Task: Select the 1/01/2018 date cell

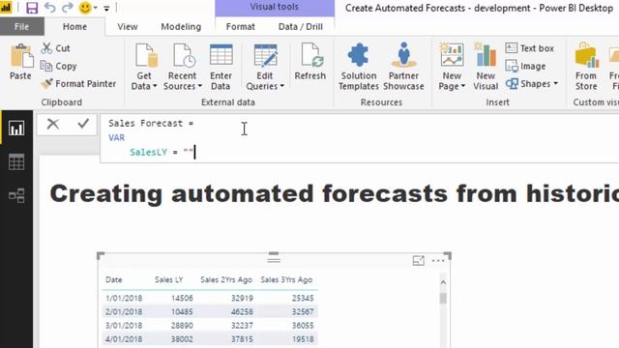Action: [124, 299]
